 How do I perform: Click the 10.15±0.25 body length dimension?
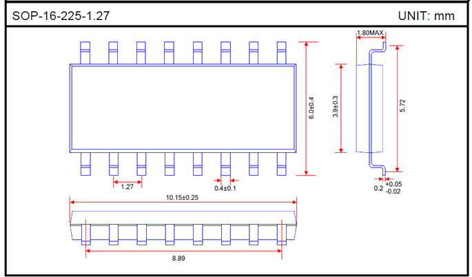182,198
